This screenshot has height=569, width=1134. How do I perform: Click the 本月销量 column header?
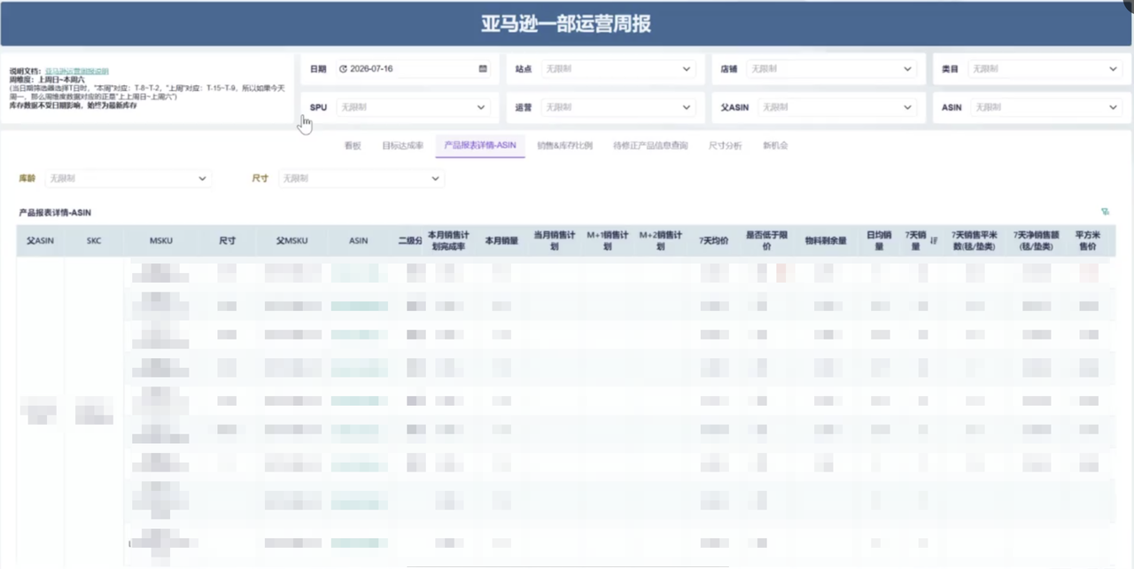(x=501, y=240)
